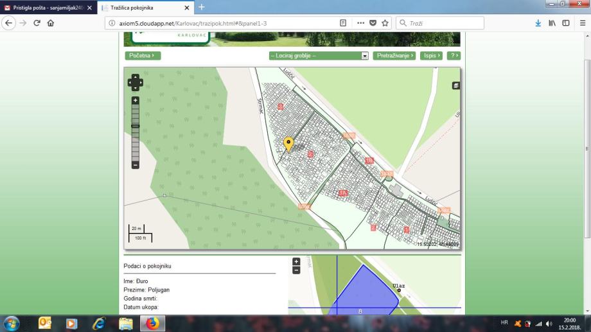Image resolution: width=591 pixels, height=332 pixels.
Task: Click the 'Prezime: Poljugan' text
Action: click(146, 290)
